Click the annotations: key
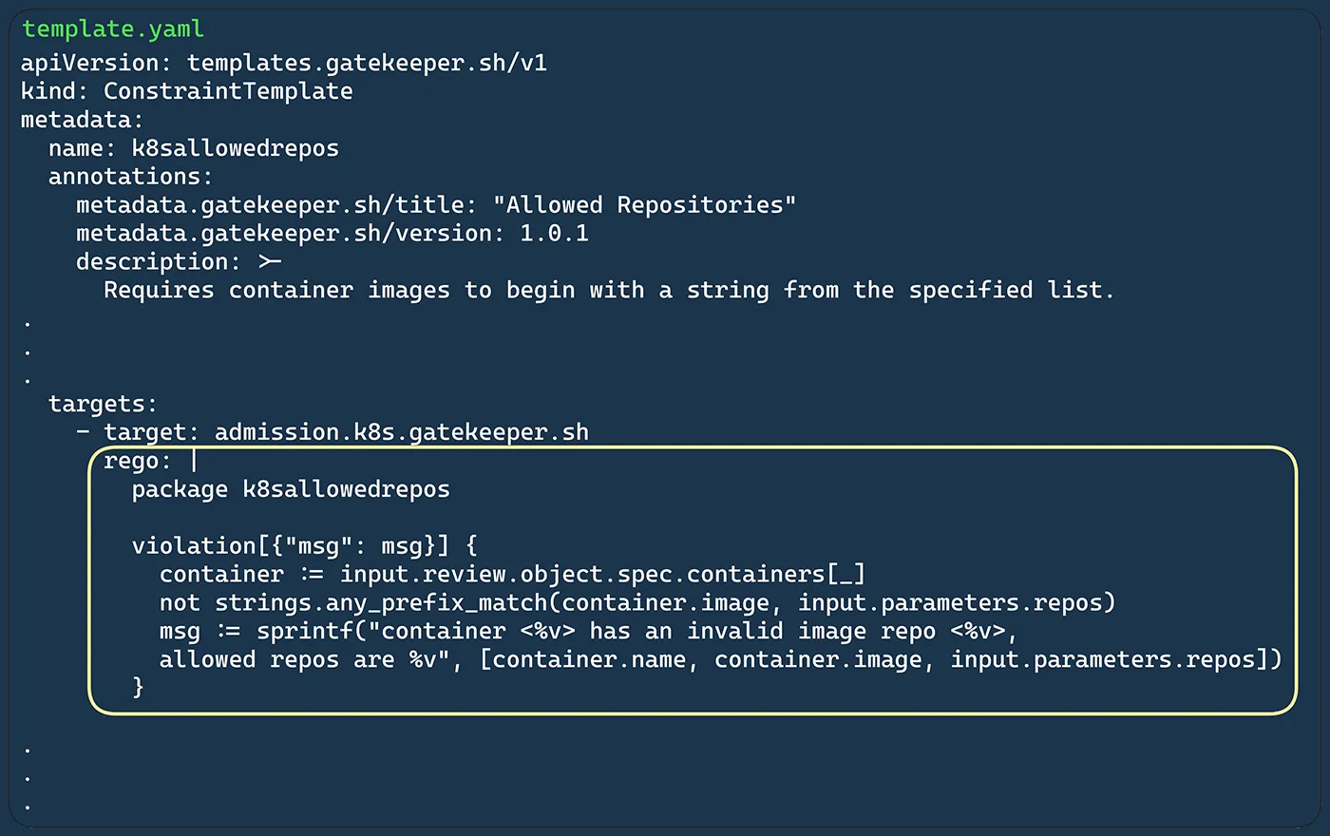Viewport: 1330px width, 836px height. click(x=131, y=177)
